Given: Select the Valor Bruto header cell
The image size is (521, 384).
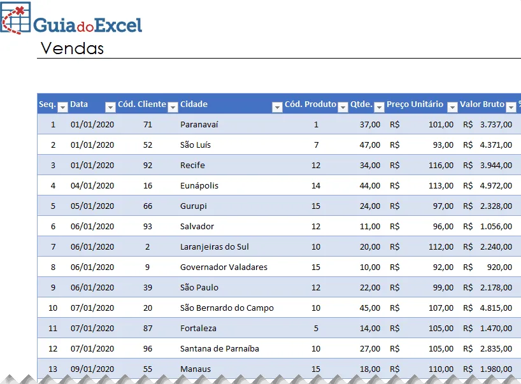Looking at the screenshot, I should pos(487,104).
